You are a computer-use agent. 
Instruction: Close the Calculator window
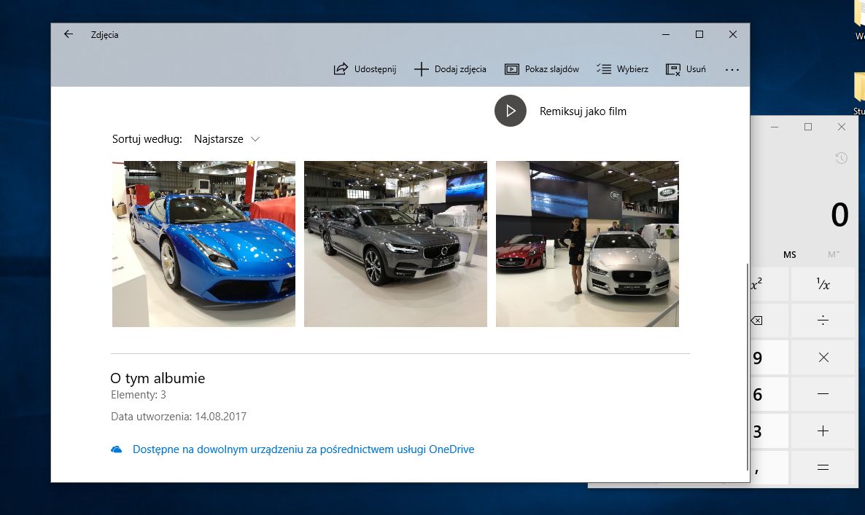pos(841,127)
